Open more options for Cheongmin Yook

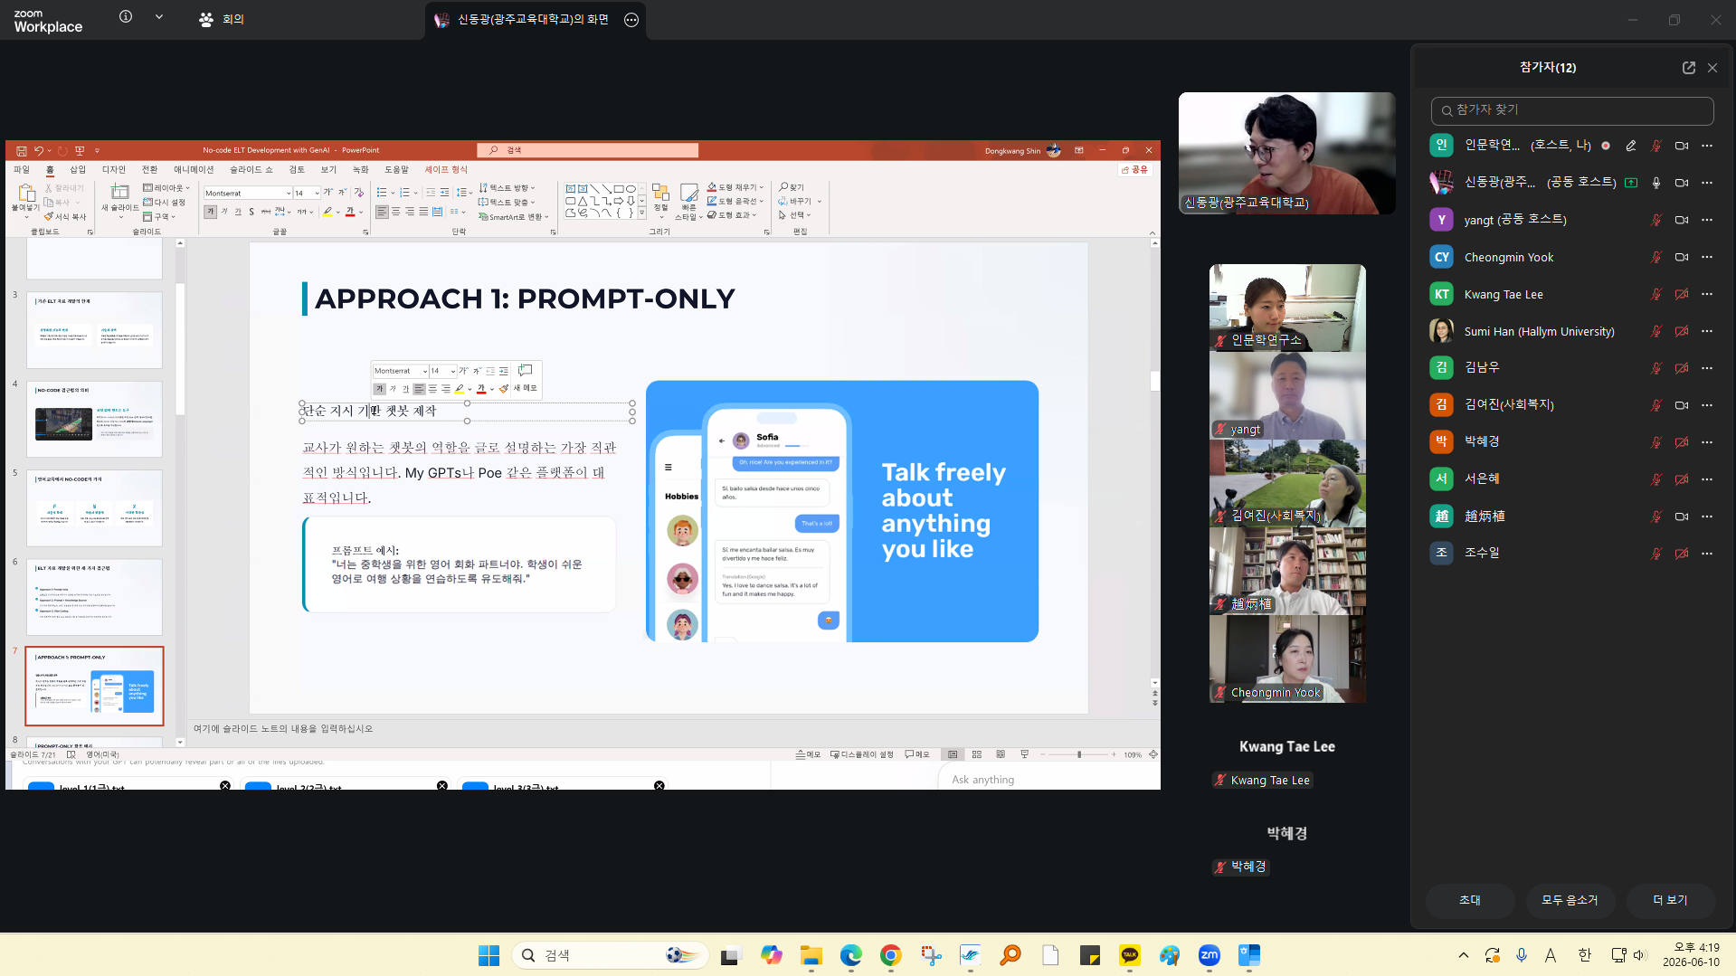1707,257
